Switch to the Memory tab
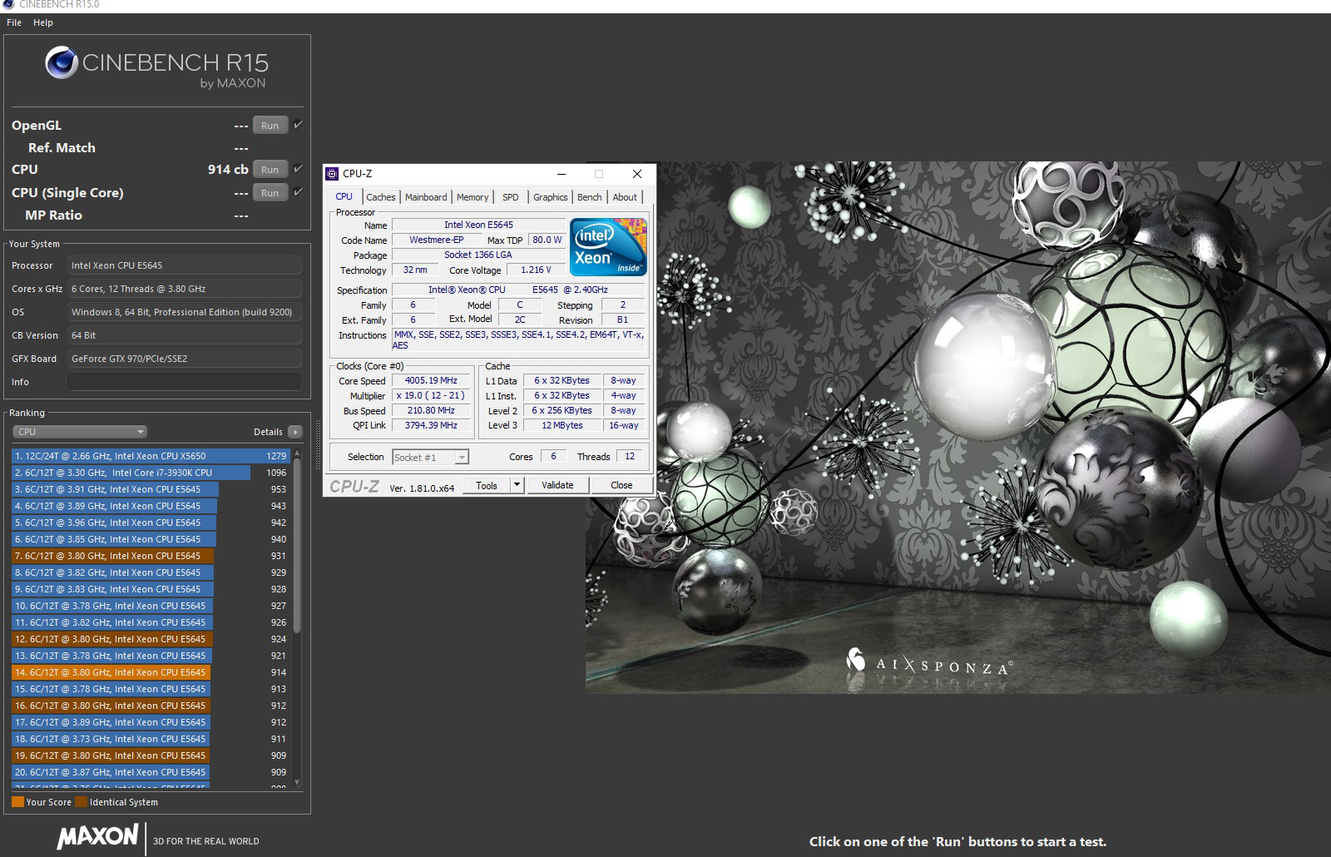The height and width of the screenshot is (857, 1331). click(x=473, y=197)
